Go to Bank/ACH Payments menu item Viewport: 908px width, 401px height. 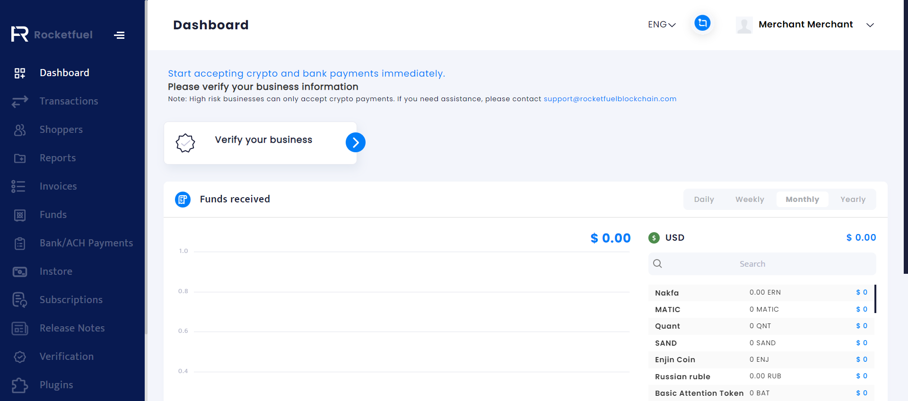click(x=86, y=243)
